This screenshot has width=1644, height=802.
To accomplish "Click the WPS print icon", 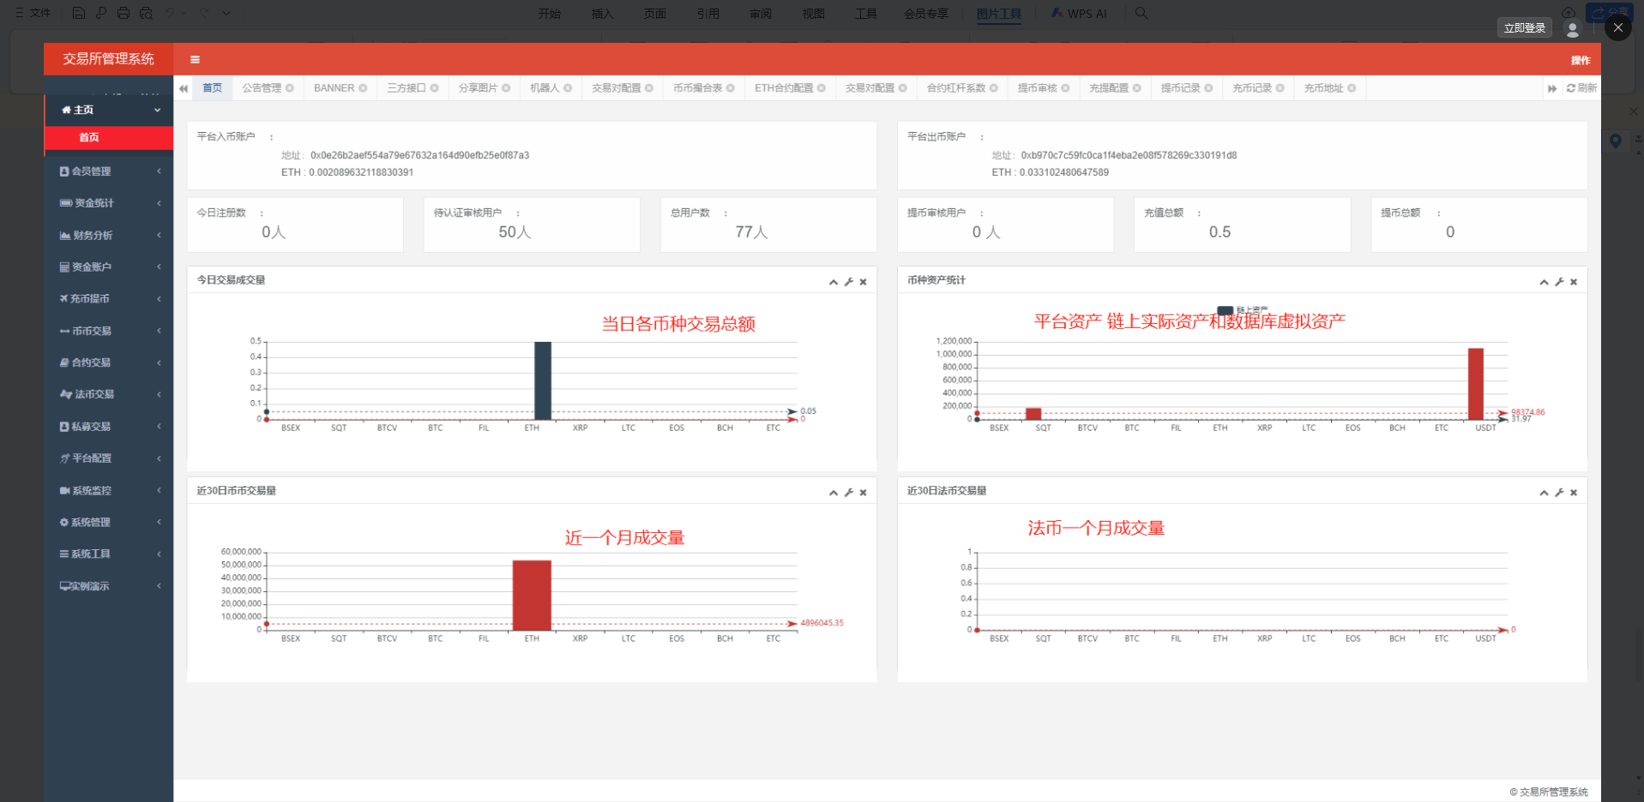I will [123, 13].
